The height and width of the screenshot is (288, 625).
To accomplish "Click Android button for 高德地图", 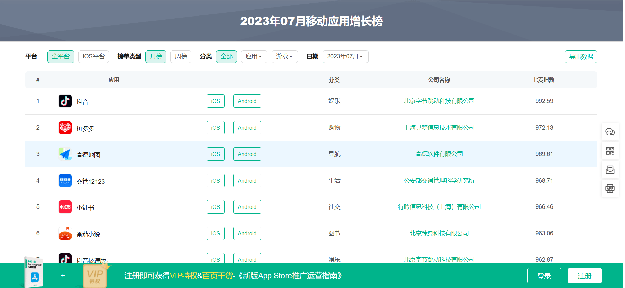I will pos(247,154).
